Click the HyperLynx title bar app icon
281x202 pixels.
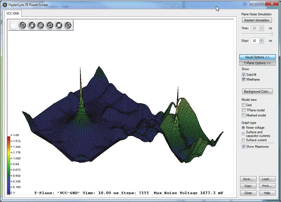click(5, 5)
